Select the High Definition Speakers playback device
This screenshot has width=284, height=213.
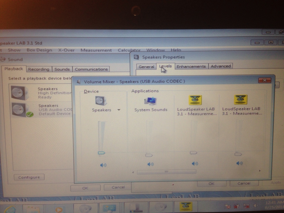tap(41, 93)
